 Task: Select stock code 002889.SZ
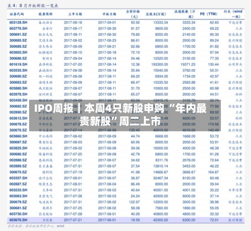(18, 166)
